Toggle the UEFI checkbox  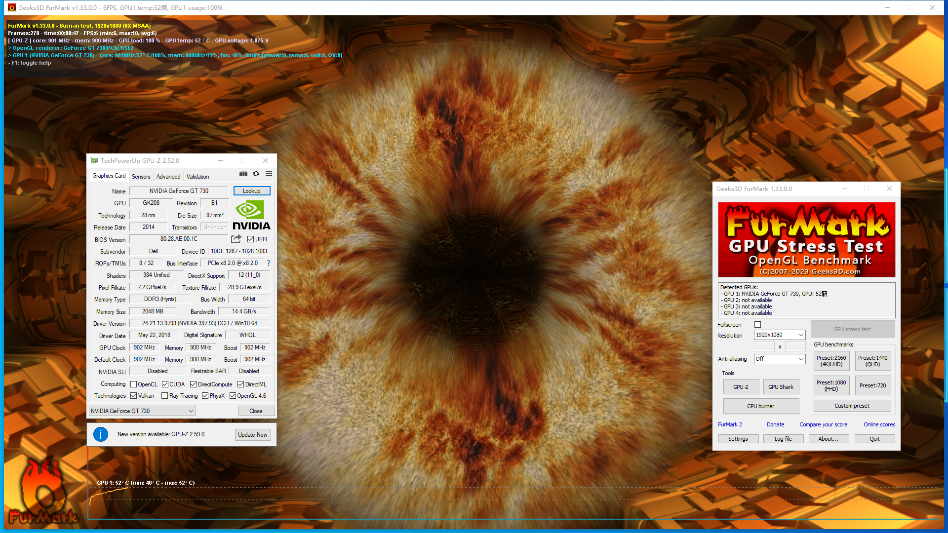coord(251,239)
